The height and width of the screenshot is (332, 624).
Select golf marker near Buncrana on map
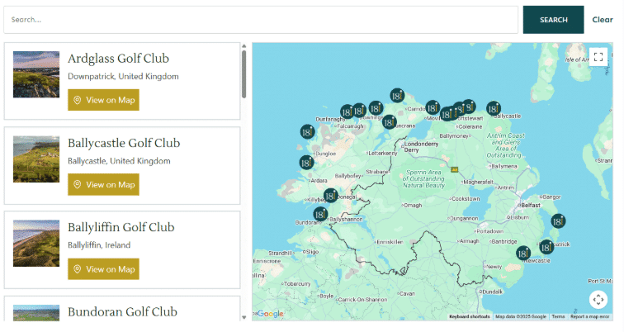tap(389, 122)
